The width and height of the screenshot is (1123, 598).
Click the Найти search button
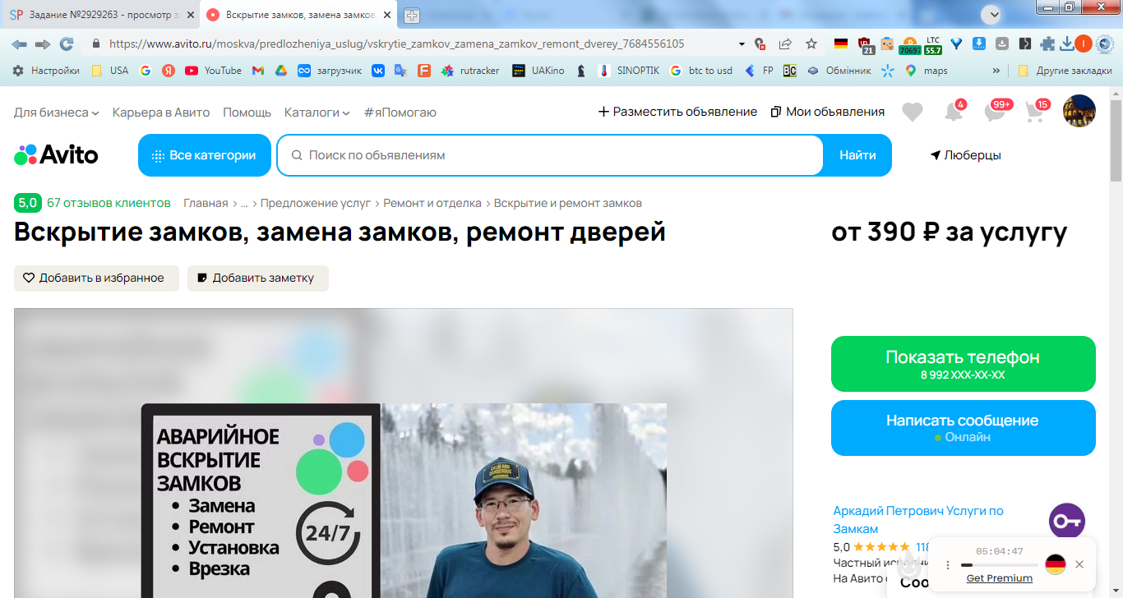click(857, 155)
